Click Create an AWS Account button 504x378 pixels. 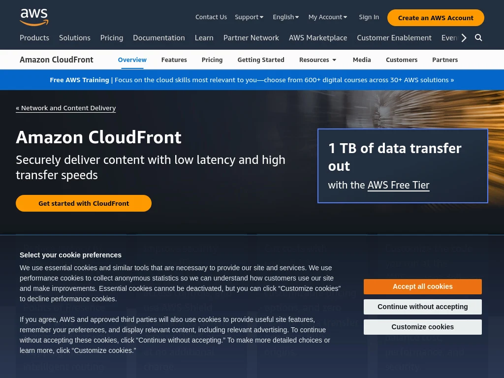(436, 18)
